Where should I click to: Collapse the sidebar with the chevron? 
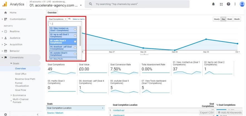pyautogui.click(x=38, y=114)
